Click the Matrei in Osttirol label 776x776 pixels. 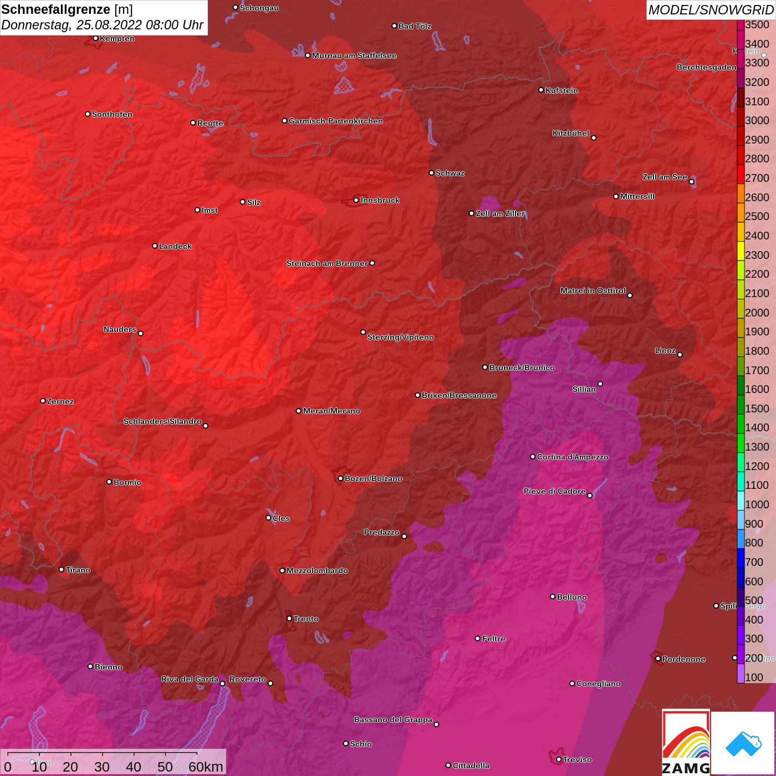tap(593, 290)
